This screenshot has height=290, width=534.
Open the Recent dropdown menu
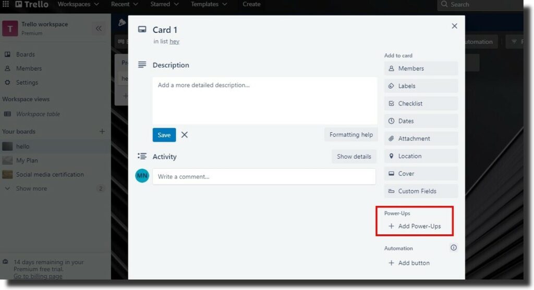pos(124,4)
